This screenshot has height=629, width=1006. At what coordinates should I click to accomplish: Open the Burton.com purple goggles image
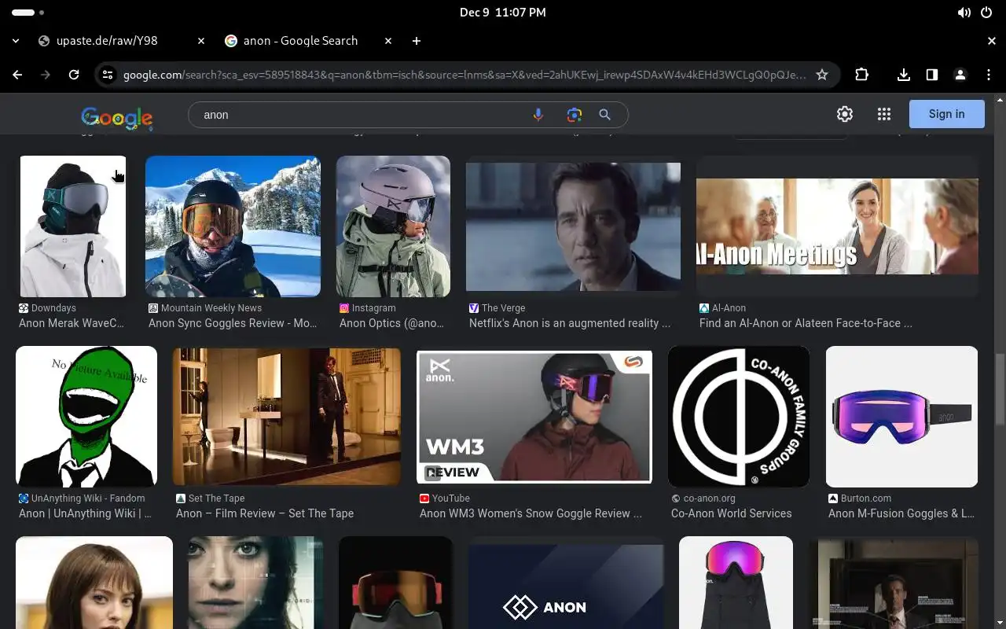[901, 417]
